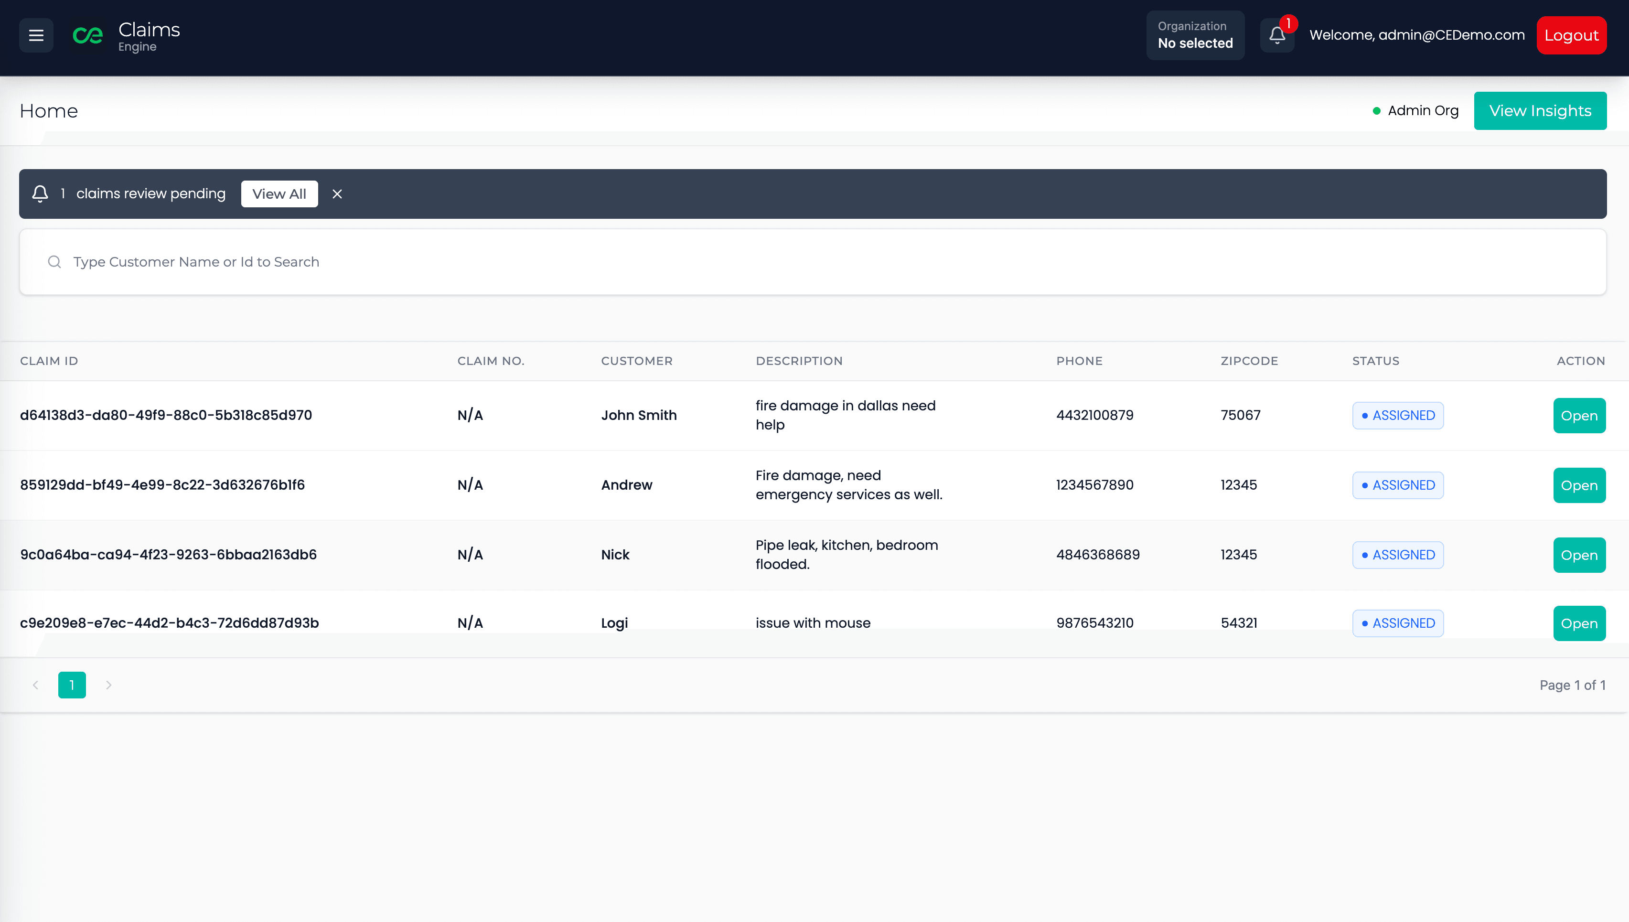The width and height of the screenshot is (1629, 922).
Task: Open Andrew's fire damage claim
Action: click(1579, 485)
